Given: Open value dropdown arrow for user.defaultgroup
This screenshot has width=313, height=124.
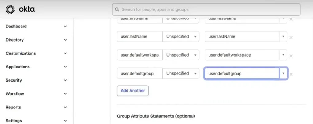Looking at the screenshot, I should pyautogui.click(x=283, y=73).
